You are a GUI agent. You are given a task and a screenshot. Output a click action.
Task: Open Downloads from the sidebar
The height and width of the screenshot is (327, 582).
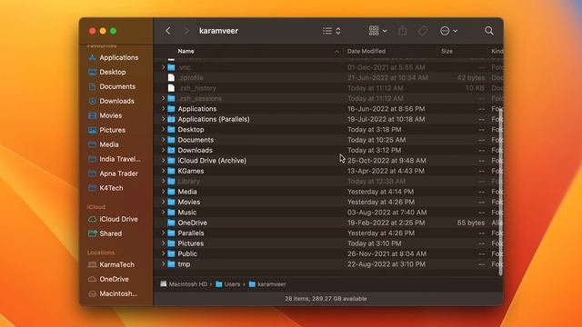pos(111,101)
